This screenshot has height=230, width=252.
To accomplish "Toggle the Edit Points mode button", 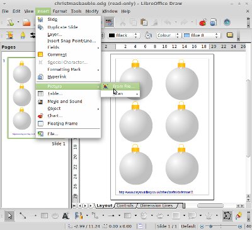I will 227,215.
